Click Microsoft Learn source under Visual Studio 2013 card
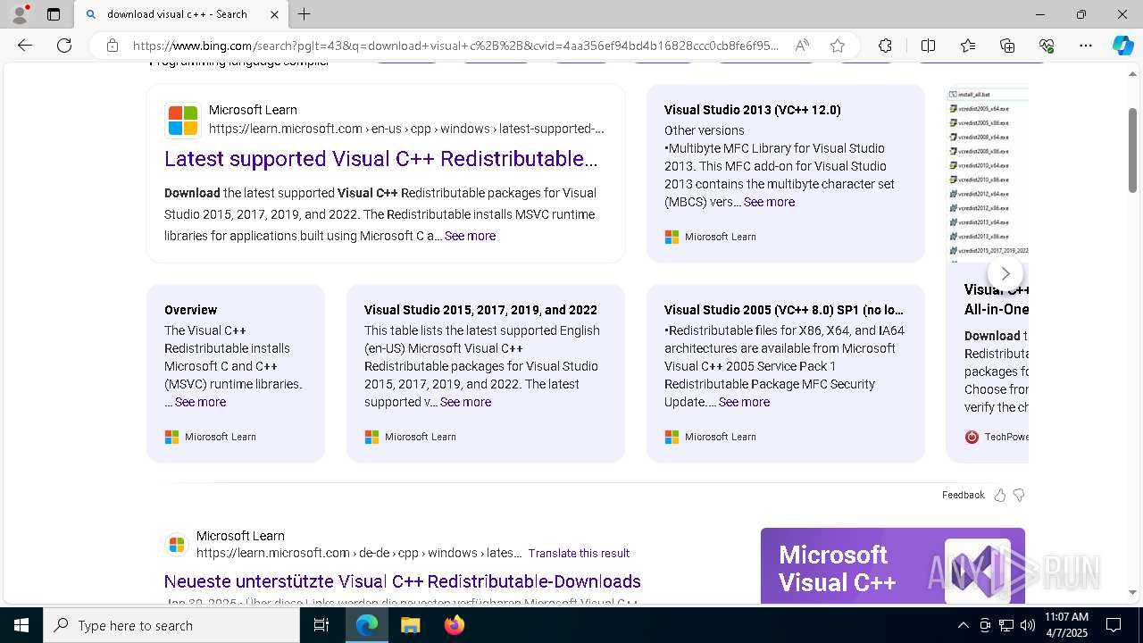This screenshot has width=1143, height=643. (711, 237)
